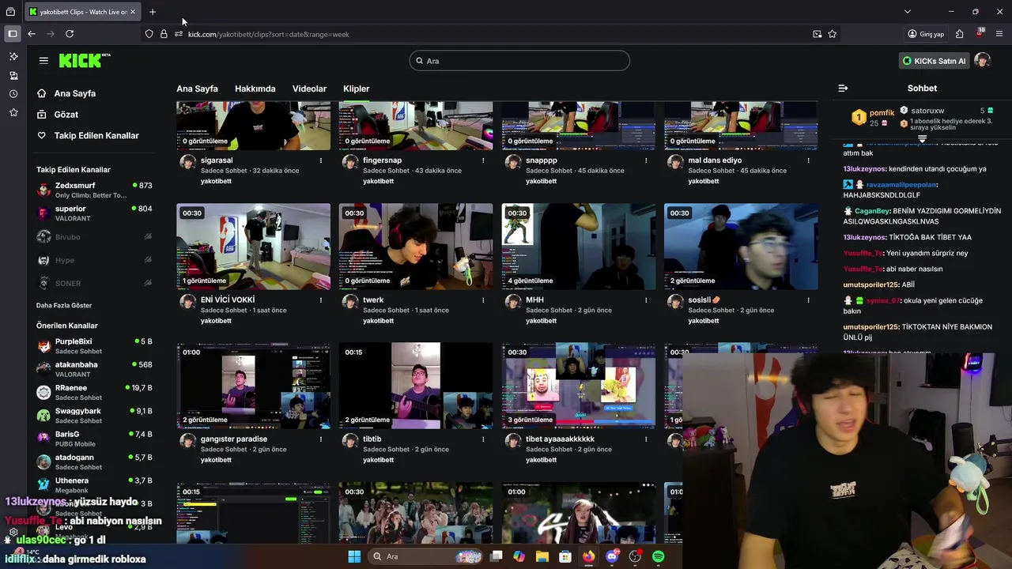Open options menu for twerk clip
Screen dimensions: 1012x569
tap(483, 300)
